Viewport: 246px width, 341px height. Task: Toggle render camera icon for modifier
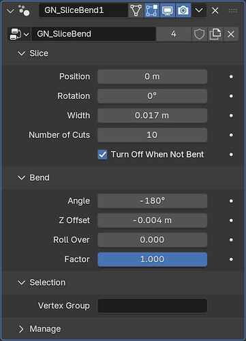[x=183, y=10]
